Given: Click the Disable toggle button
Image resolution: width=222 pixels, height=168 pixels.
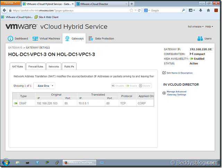Looking at the screenshot, I should coord(118,86).
